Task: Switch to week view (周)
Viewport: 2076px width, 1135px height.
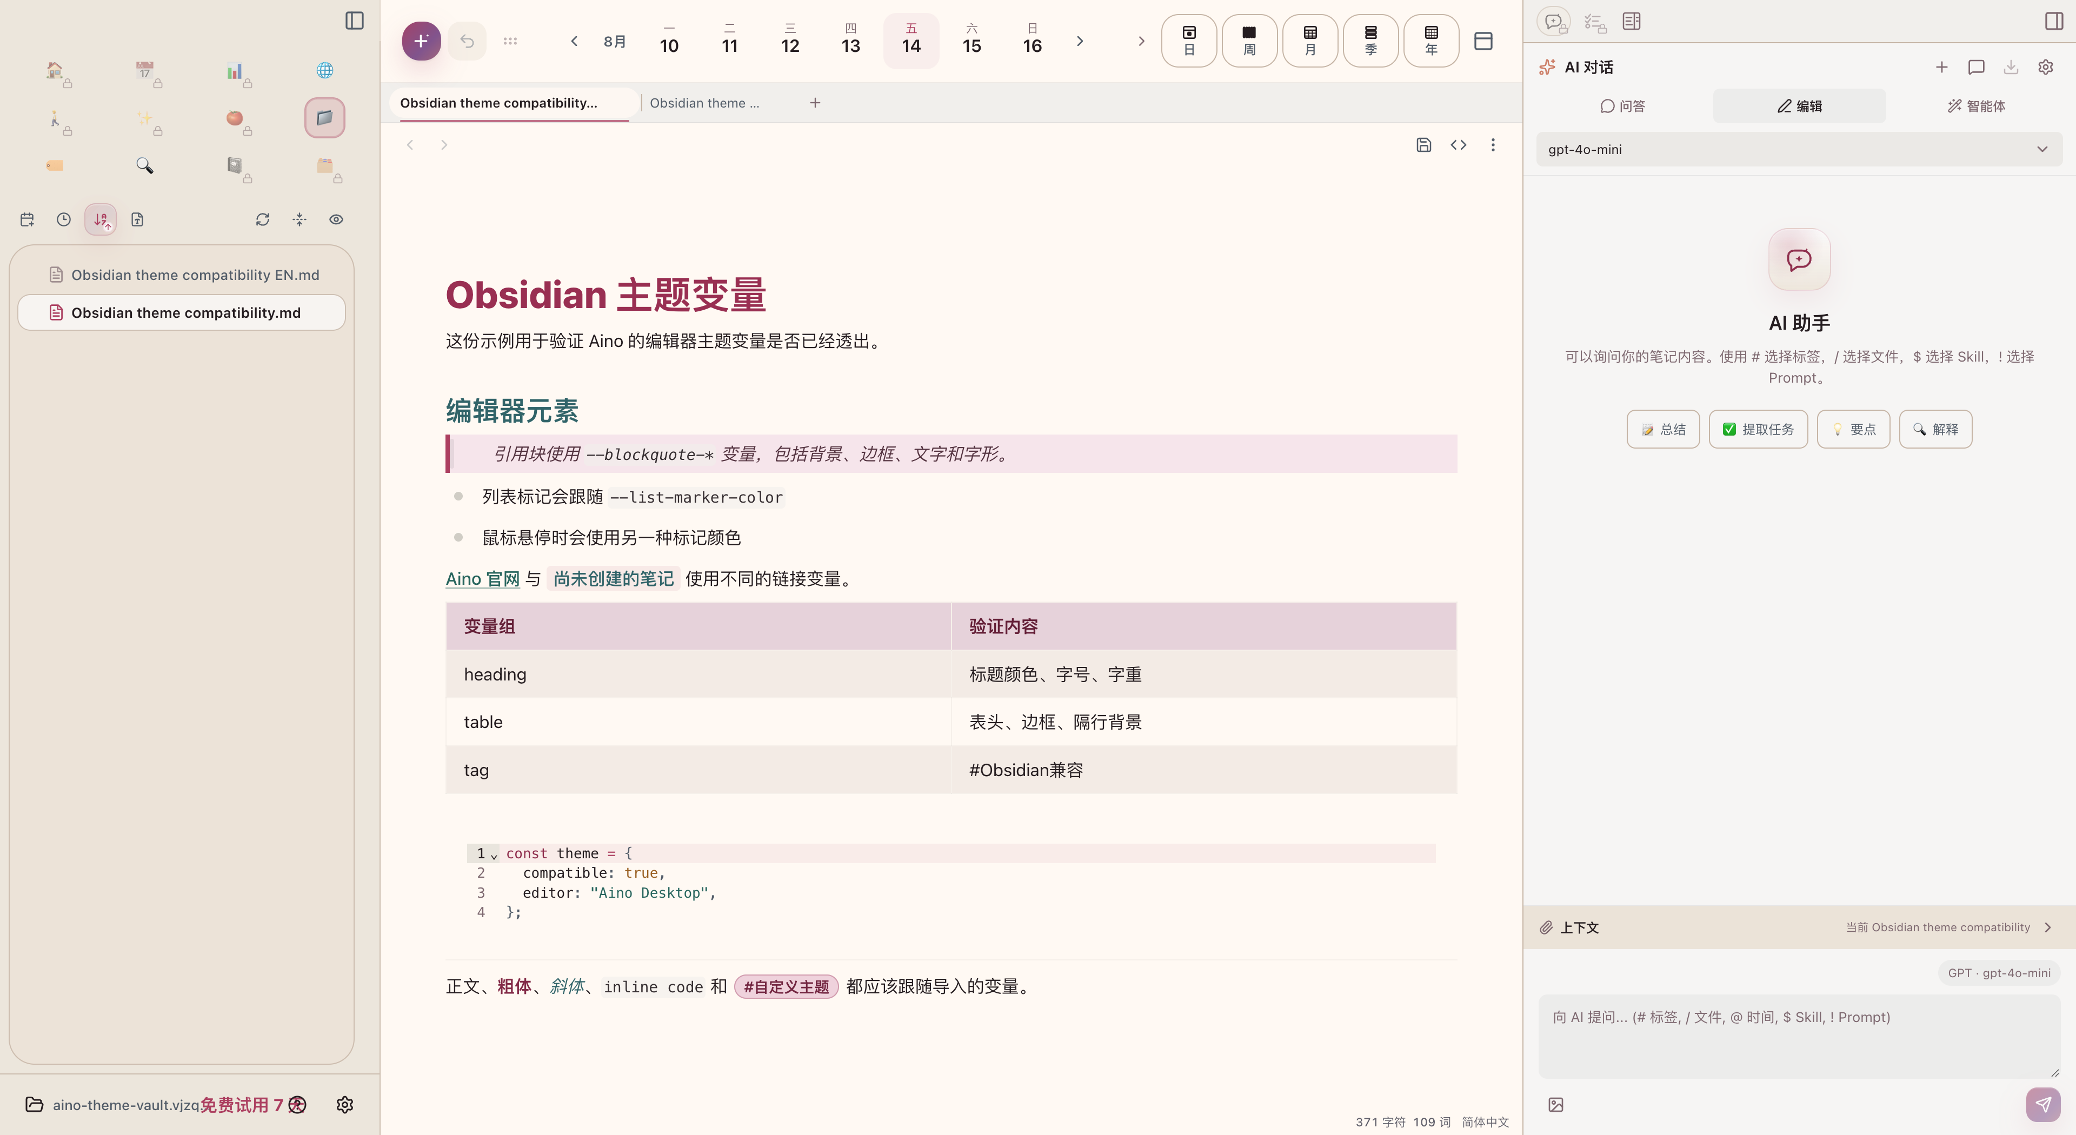Action: coord(1249,41)
